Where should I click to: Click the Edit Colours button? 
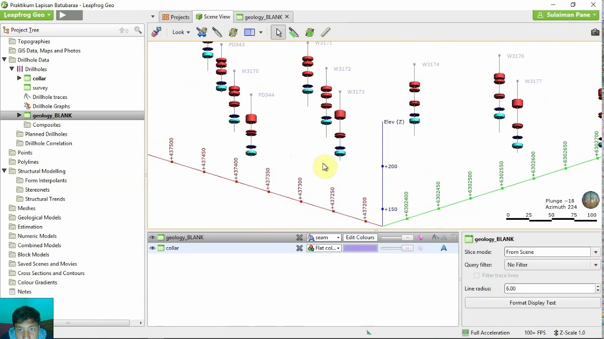[x=360, y=238]
